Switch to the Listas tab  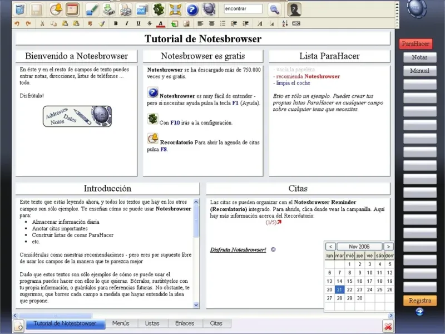pos(152,323)
